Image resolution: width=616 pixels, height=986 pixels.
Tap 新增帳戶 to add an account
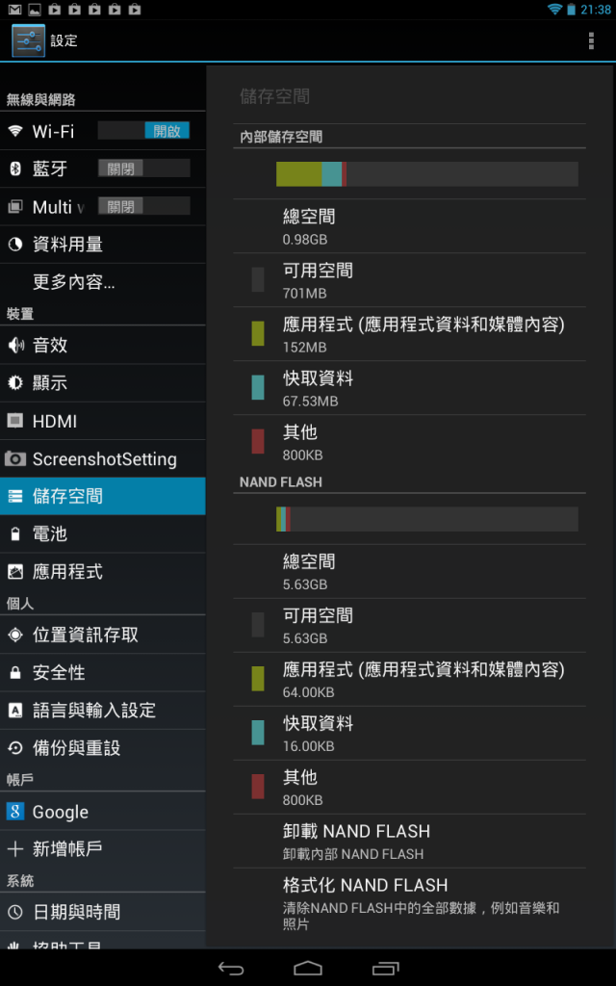(x=102, y=849)
